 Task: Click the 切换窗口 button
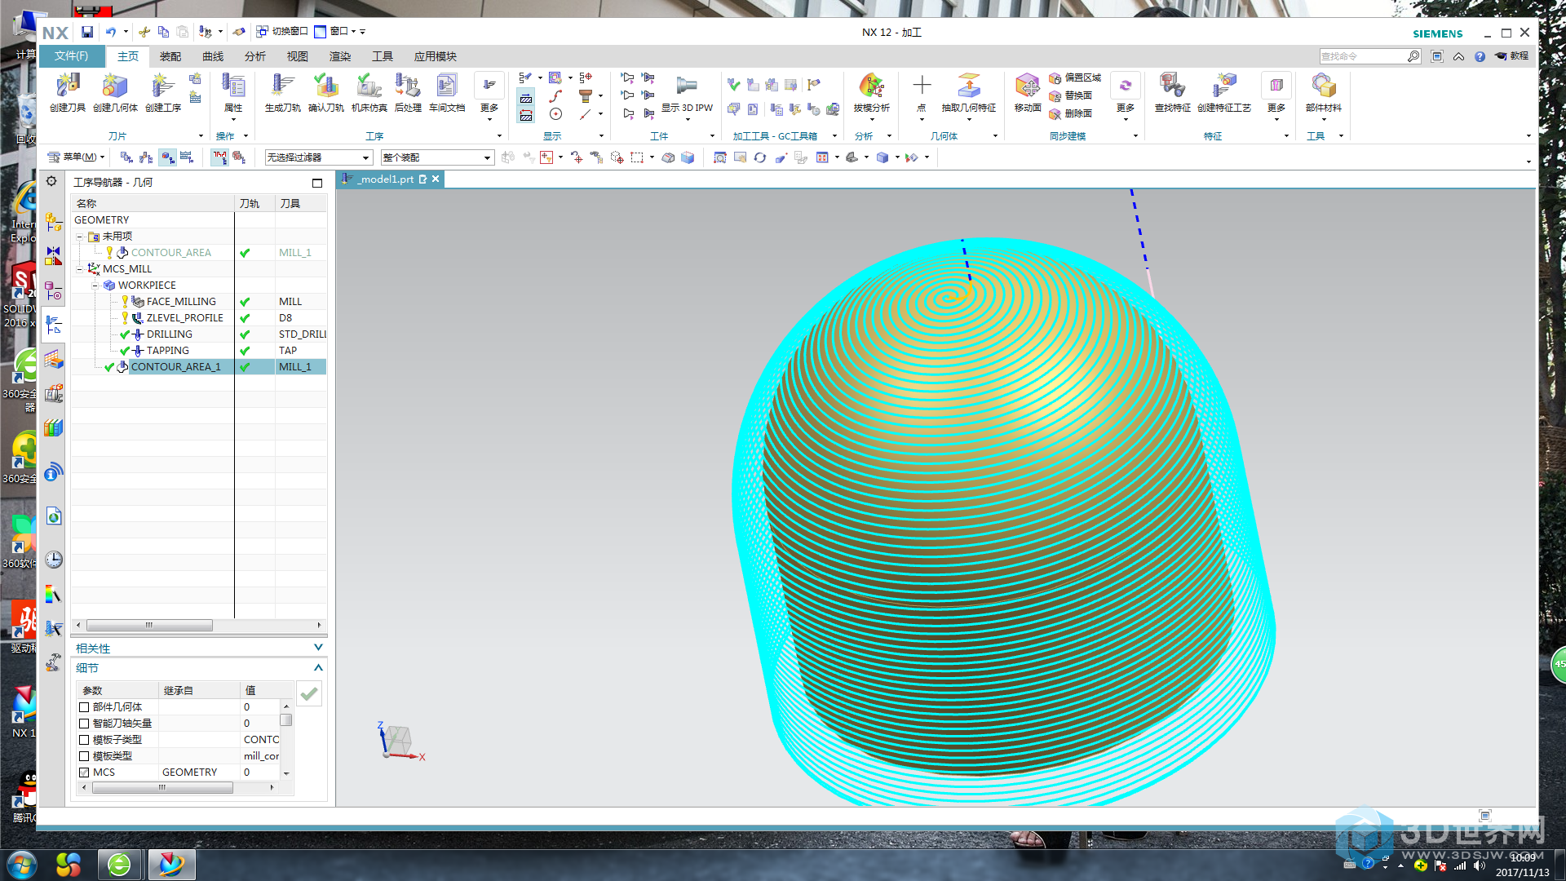click(x=282, y=32)
